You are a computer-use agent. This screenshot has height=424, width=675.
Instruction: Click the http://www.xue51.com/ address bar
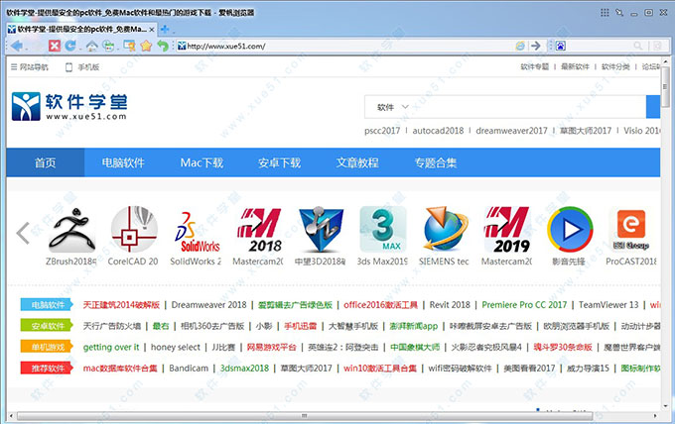pyautogui.click(x=344, y=46)
